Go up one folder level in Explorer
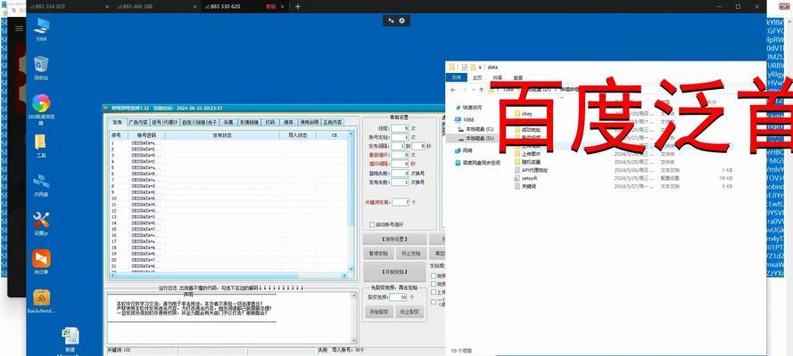The width and height of the screenshot is (793, 356). pyautogui.click(x=481, y=89)
